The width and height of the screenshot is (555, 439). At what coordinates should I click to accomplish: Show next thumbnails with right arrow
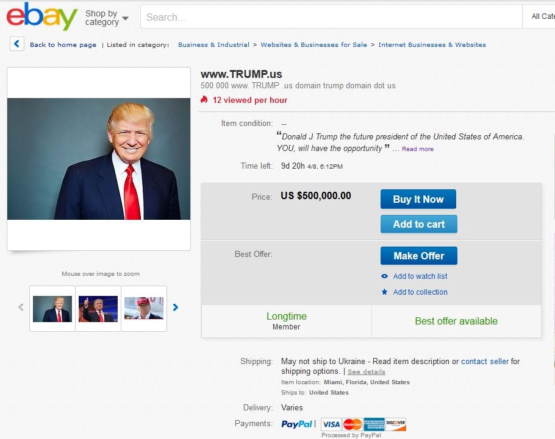(176, 307)
